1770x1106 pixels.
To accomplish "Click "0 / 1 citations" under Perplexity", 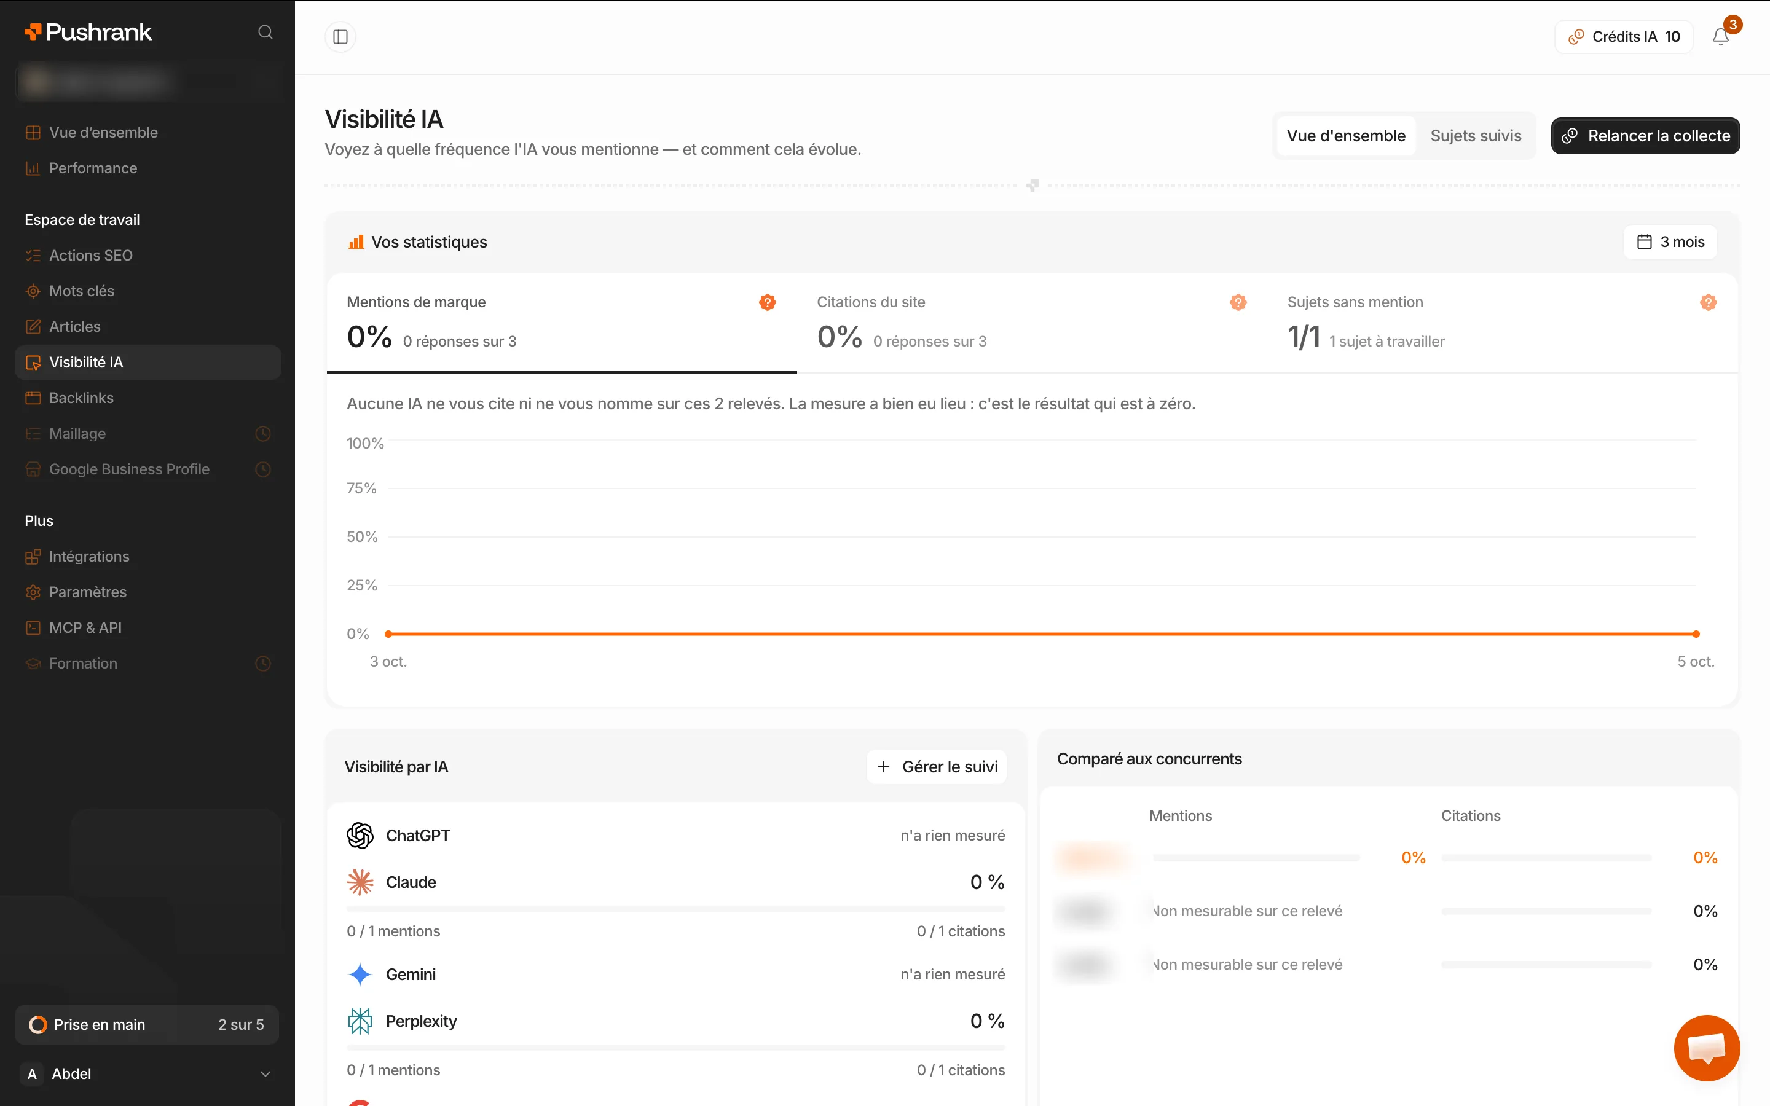I will [x=961, y=1070].
